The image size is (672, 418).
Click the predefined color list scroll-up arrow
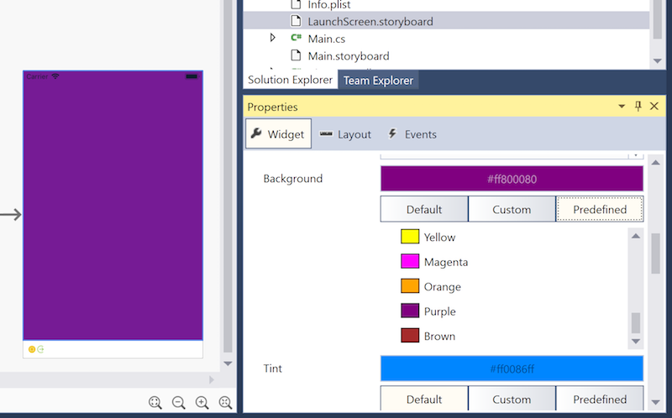click(636, 236)
